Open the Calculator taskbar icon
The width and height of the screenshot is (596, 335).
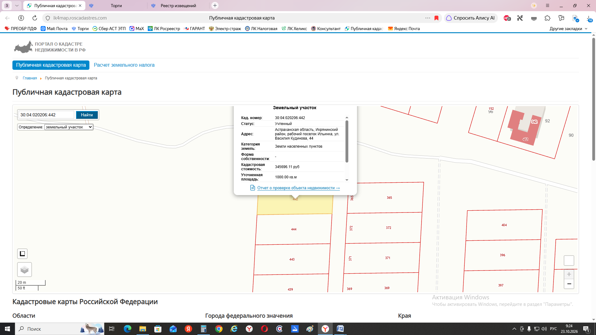tap(204, 329)
